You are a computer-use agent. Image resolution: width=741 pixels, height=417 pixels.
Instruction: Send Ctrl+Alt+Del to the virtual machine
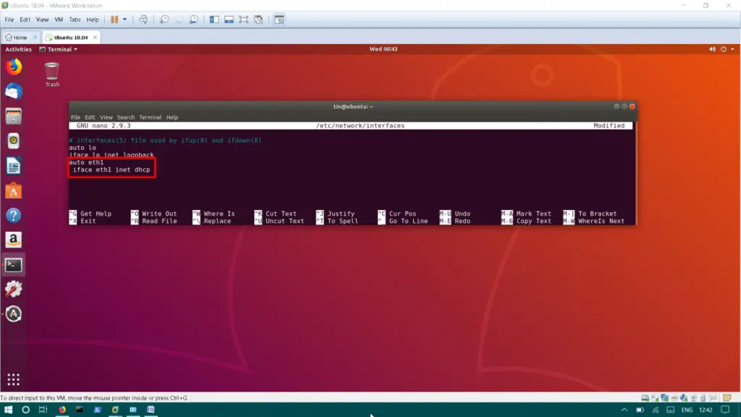click(x=144, y=20)
